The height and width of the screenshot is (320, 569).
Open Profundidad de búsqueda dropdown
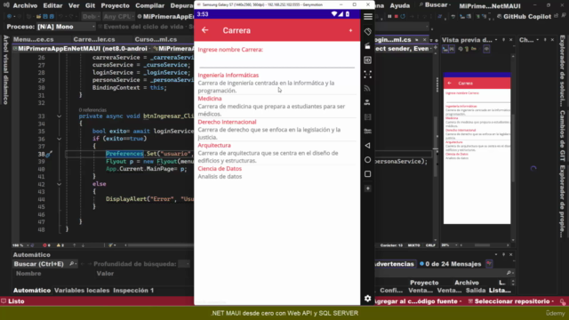184,264
